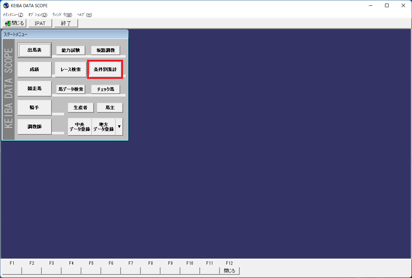The height and width of the screenshot is (278, 412).
Task: Maximize the KEIBA DATA SCOPE window
Action: (387, 5)
